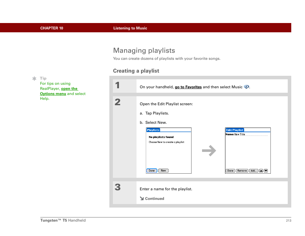The width and height of the screenshot is (305, 236).
Task: Click the Tip asterisk icon
Action: pyautogui.click(x=34, y=79)
